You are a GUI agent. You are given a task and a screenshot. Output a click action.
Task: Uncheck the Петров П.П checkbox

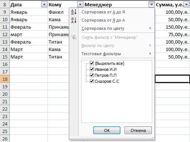(92, 75)
